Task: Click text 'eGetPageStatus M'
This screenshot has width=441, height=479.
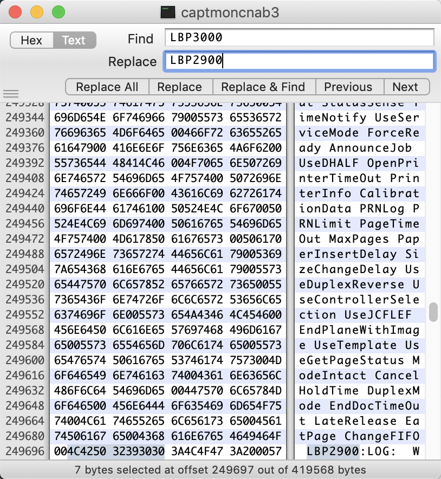Action: pos(359,360)
